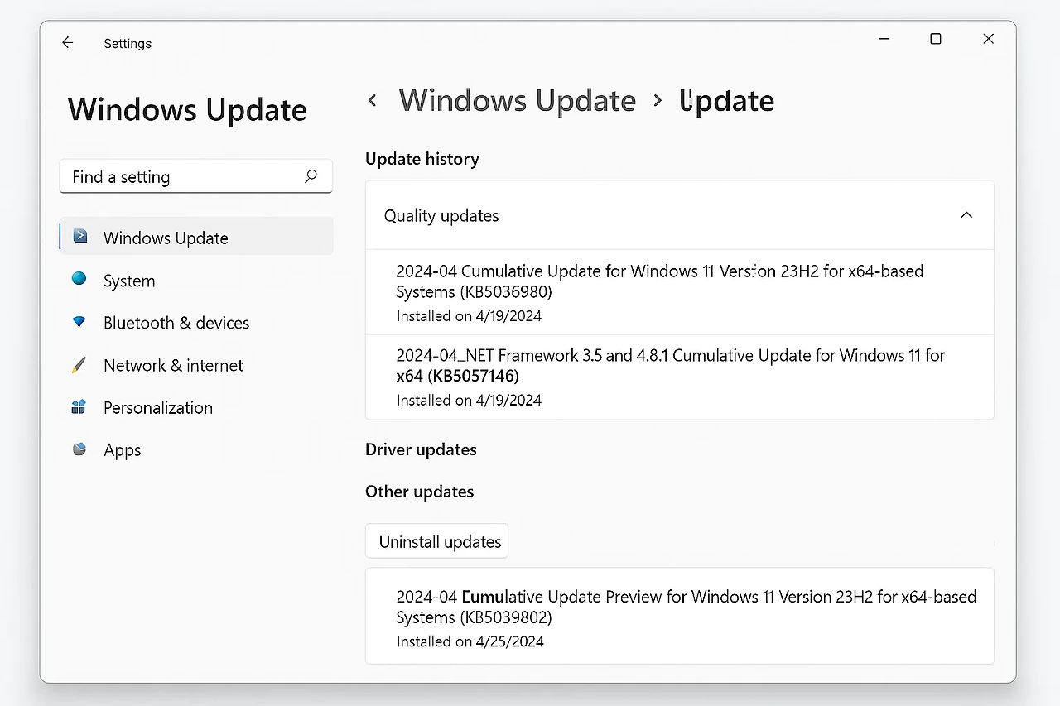Click Installed on 4/19/2024 under KB5057146
Viewport: 1060px width, 706px height.
(x=469, y=400)
